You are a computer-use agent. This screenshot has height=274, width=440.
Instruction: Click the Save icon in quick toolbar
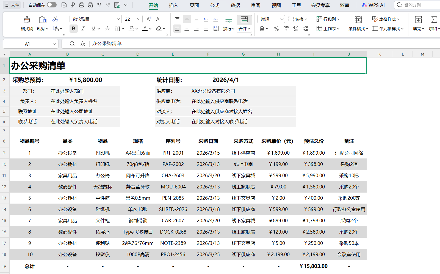(x=64, y=5)
